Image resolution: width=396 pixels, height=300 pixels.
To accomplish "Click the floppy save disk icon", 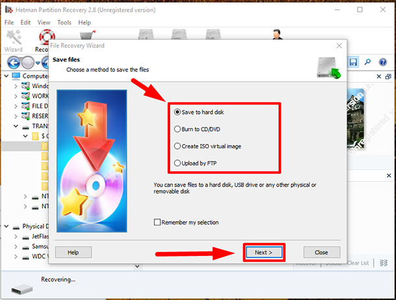I will click(353, 62).
